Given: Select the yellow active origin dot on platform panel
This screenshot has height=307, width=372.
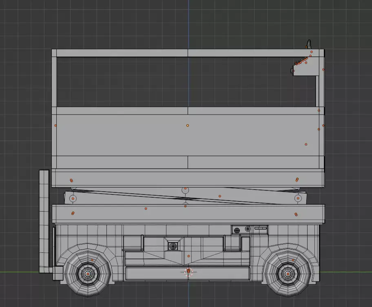Looking at the screenshot, I should (188, 126).
